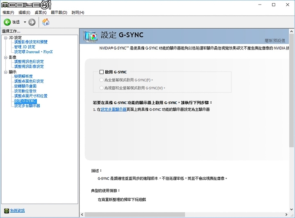Select 設定數位音效 in the tree
The height and width of the screenshot is (218, 295).
[25, 91]
